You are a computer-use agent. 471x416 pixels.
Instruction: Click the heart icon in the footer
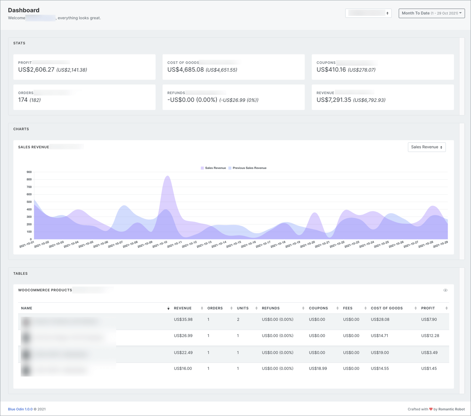point(431,409)
